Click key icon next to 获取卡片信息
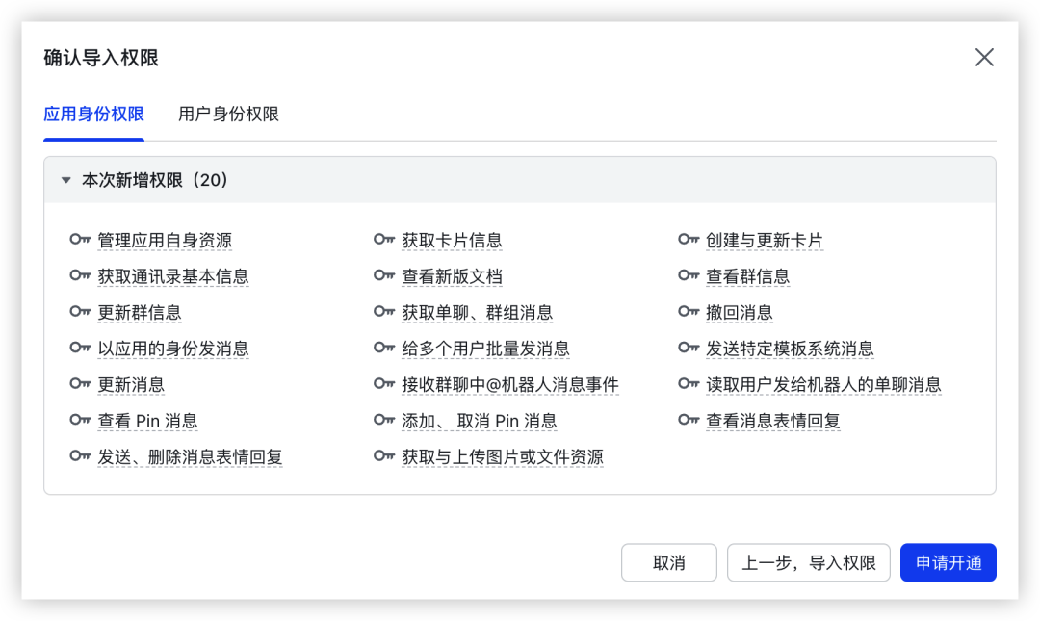 (x=384, y=240)
